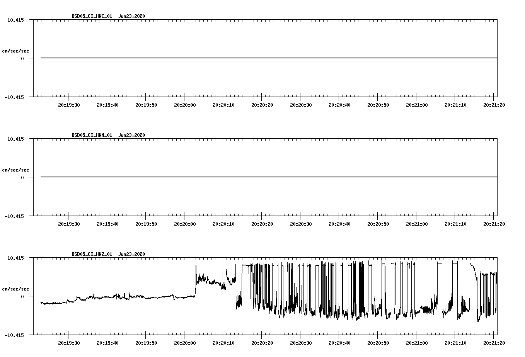
Task: Click the cm/sec/sec unit label of HNN plot
Action: coord(15,170)
